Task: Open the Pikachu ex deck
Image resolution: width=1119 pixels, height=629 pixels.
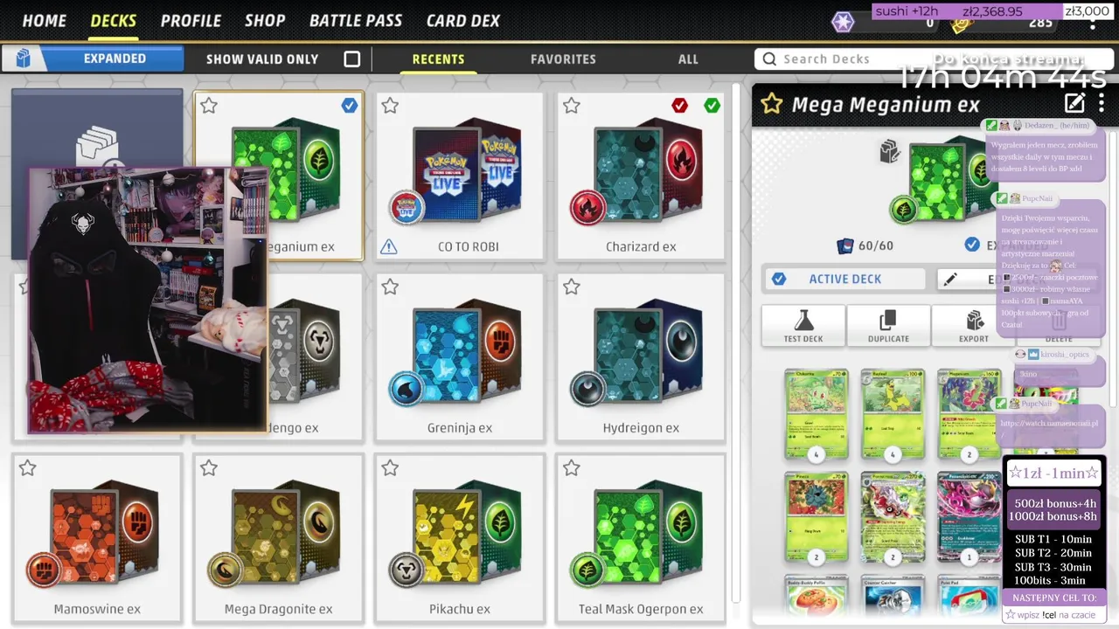Action: point(460,536)
